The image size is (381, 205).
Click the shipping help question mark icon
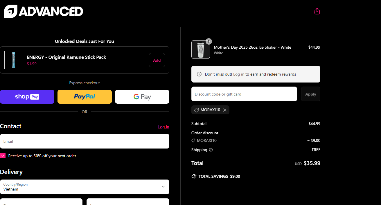click(x=211, y=150)
